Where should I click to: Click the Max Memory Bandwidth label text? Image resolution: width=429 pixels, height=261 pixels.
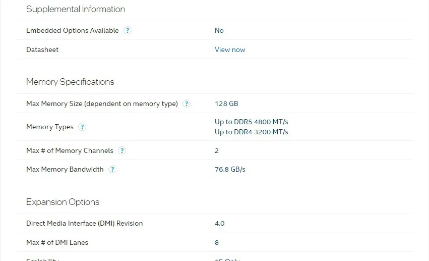(x=65, y=169)
